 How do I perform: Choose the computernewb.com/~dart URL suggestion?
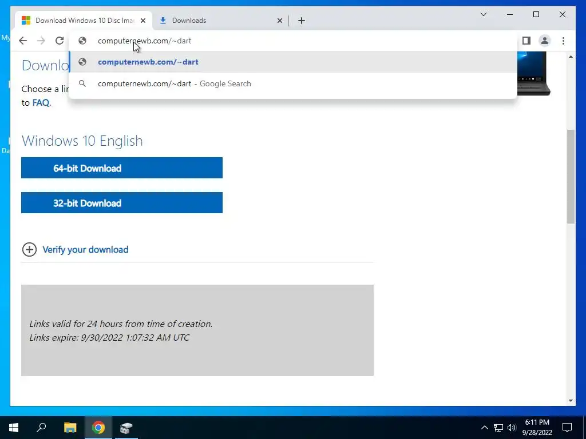(293, 62)
